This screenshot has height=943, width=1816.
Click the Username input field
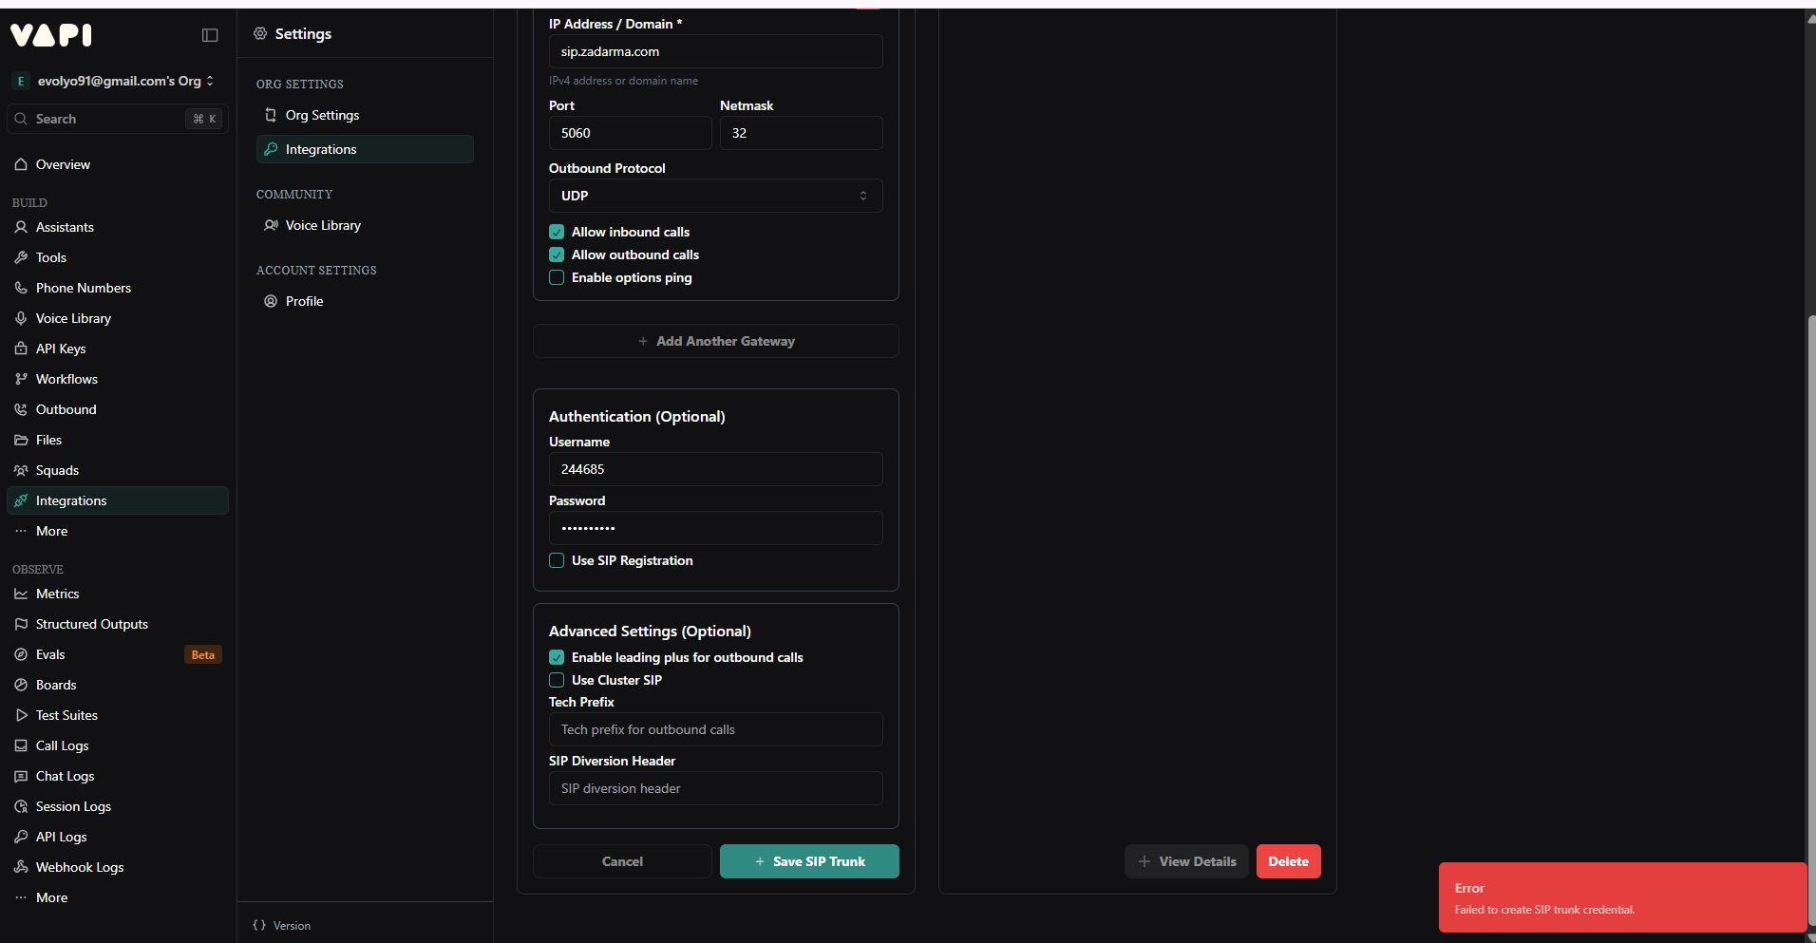(716, 469)
